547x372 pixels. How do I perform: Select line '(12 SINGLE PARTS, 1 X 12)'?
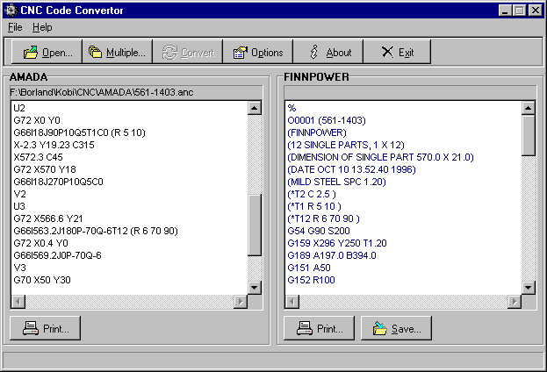point(346,145)
